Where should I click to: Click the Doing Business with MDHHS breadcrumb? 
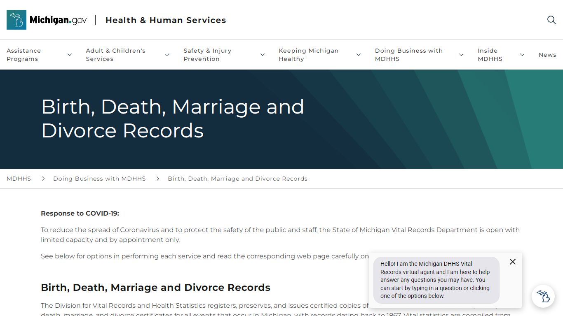point(99,179)
